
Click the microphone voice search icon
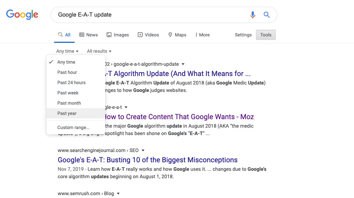tap(253, 15)
